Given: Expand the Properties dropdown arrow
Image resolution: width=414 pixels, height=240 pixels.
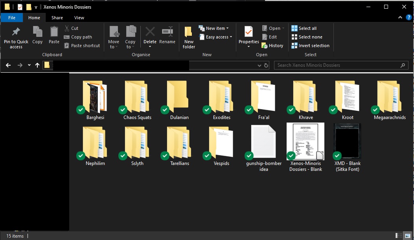Looking at the screenshot, I should pos(248,47).
